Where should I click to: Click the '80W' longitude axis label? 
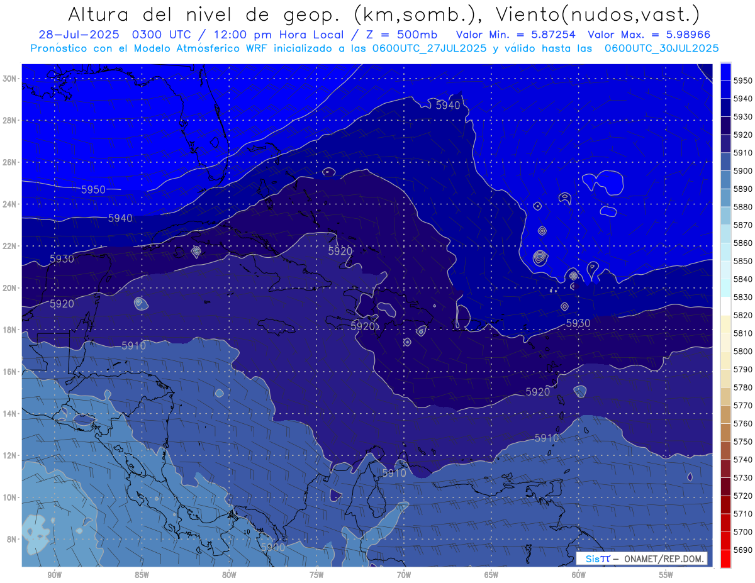click(229, 575)
